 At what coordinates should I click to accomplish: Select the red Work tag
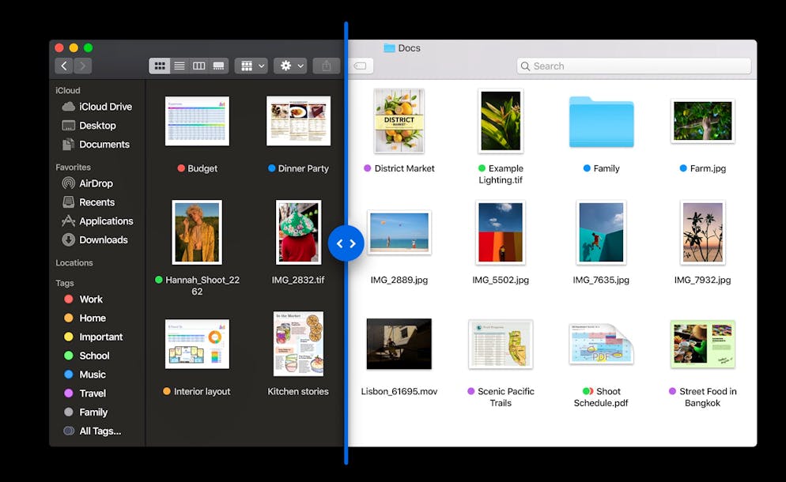(x=90, y=299)
